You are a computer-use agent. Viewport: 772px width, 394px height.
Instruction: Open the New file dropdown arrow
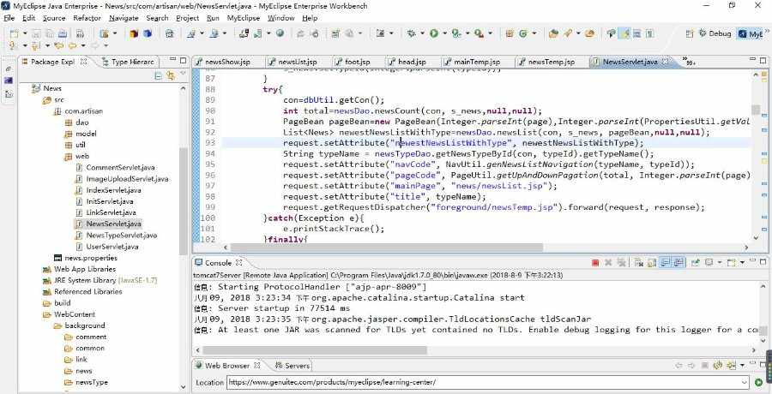(25, 33)
